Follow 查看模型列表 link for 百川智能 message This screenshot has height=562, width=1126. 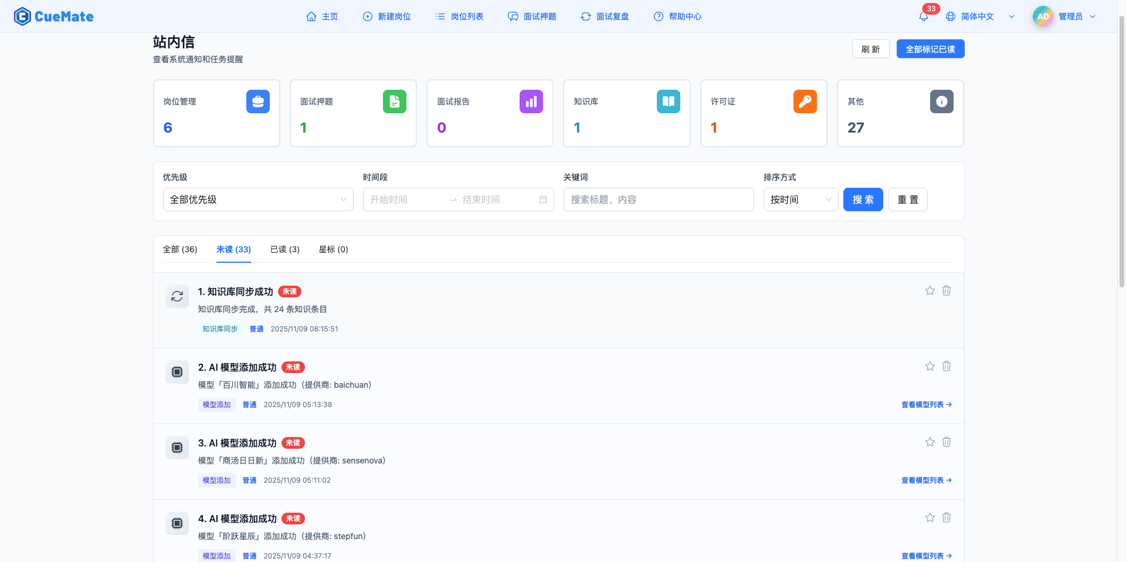coord(926,405)
